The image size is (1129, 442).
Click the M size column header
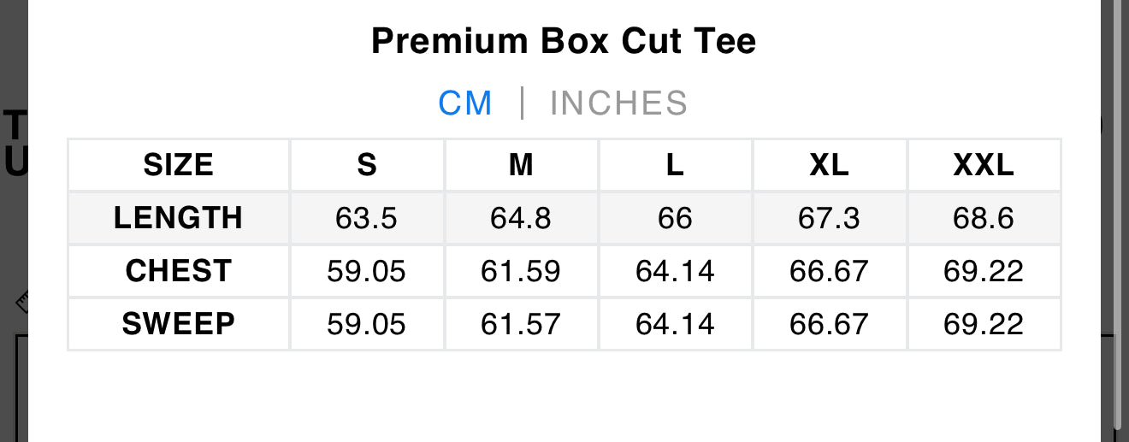521,165
